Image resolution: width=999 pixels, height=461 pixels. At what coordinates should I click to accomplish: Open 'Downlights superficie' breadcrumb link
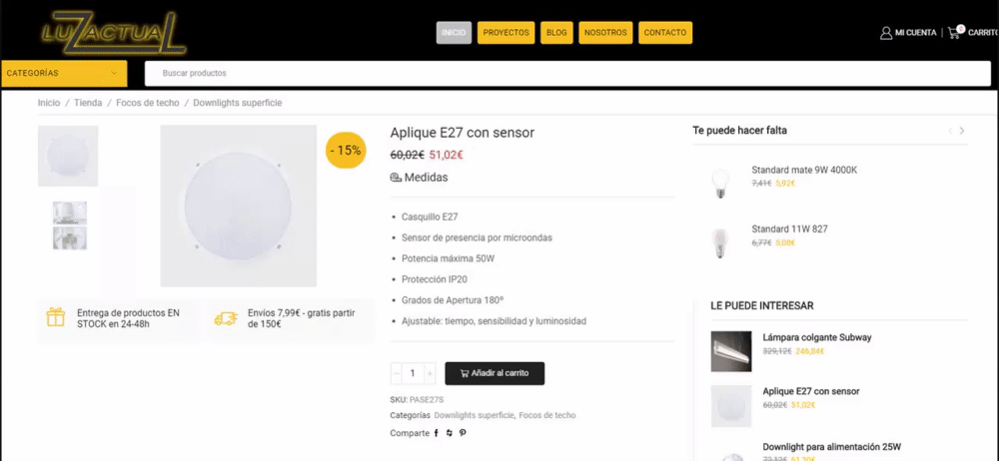pyautogui.click(x=238, y=103)
